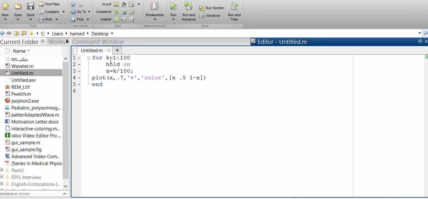The image size is (428, 199).
Task: Expand the EPFL Interview folder
Action: pos(2,177)
